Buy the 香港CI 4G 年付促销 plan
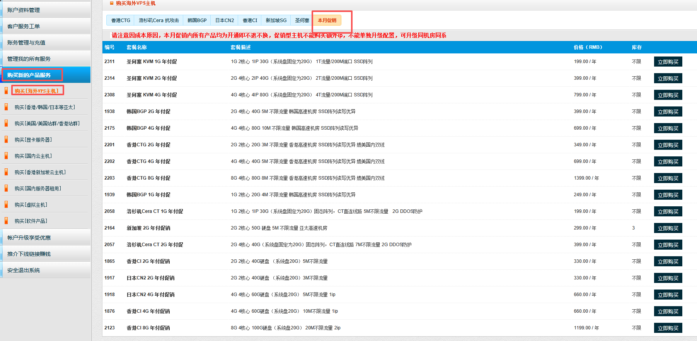This screenshot has height=341, width=697. coord(668,312)
